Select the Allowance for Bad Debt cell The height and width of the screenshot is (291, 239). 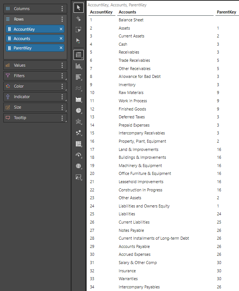pos(139,76)
